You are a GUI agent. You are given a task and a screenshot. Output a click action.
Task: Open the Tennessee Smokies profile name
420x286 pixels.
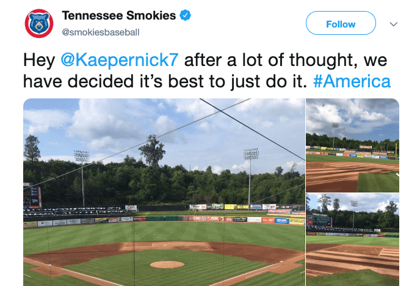tap(118, 15)
